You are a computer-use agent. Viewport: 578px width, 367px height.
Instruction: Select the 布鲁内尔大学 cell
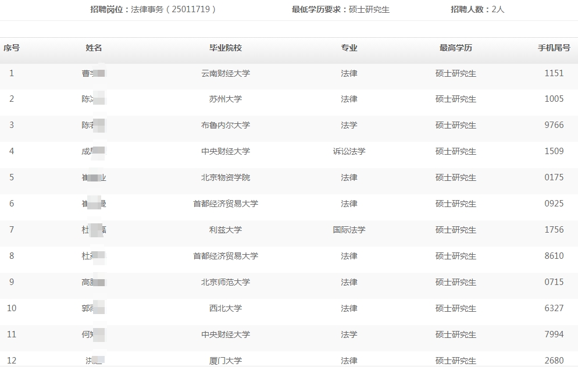[226, 125]
